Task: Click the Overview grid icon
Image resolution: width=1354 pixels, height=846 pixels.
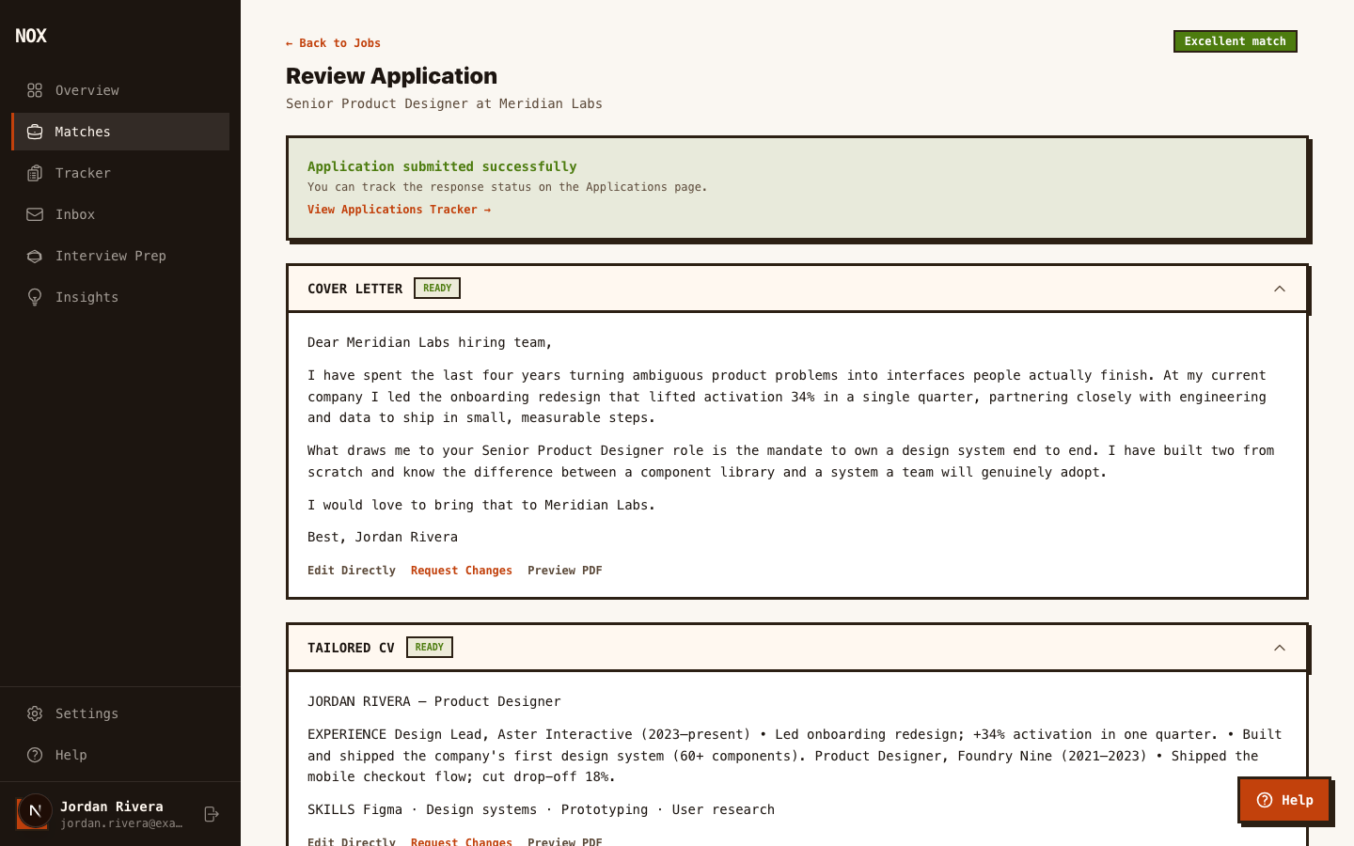Action: click(x=35, y=90)
